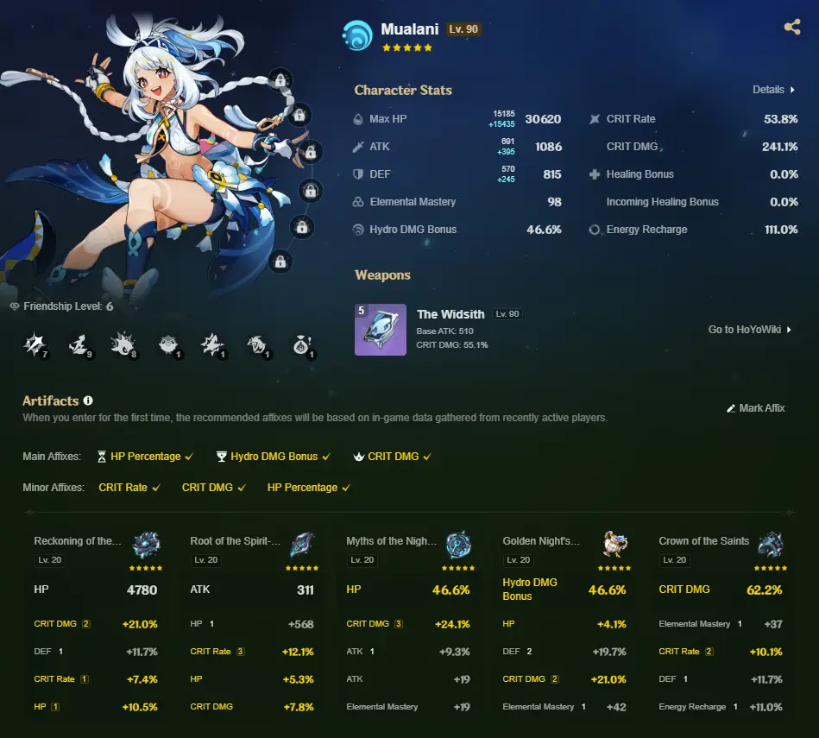Click the Max HP 30620 value
The image size is (819, 738).
pyautogui.click(x=543, y=119)
